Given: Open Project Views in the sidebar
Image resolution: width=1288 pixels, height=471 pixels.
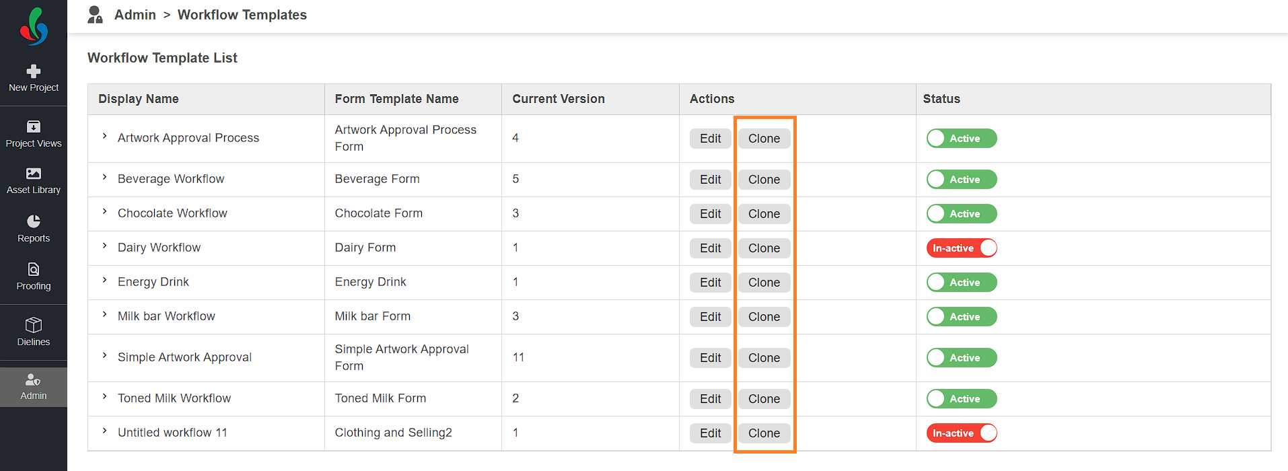Looking at the screenshot, I should 34,134.
